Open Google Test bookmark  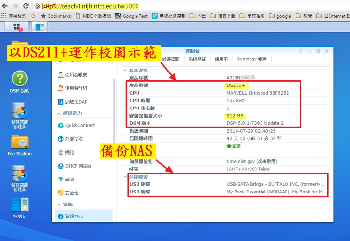[131, 16]
